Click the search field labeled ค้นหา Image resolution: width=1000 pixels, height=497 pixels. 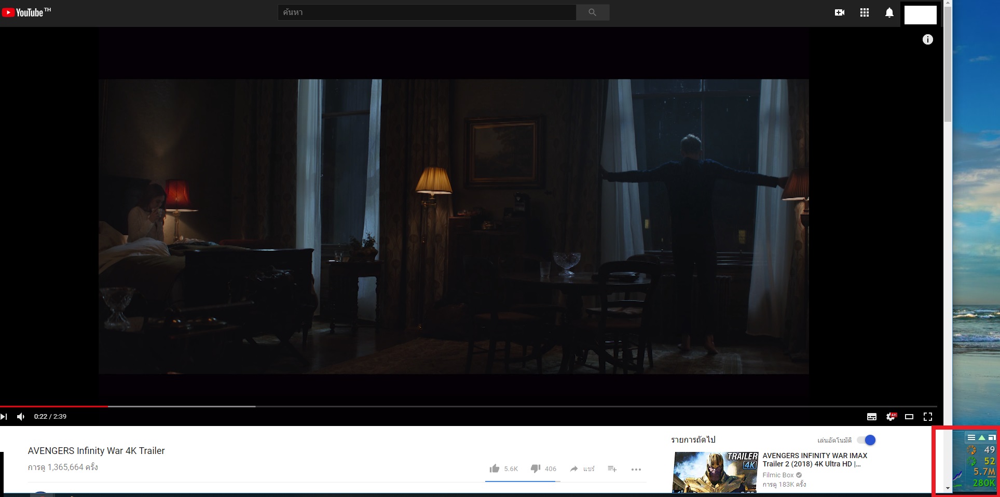point(427,12)
